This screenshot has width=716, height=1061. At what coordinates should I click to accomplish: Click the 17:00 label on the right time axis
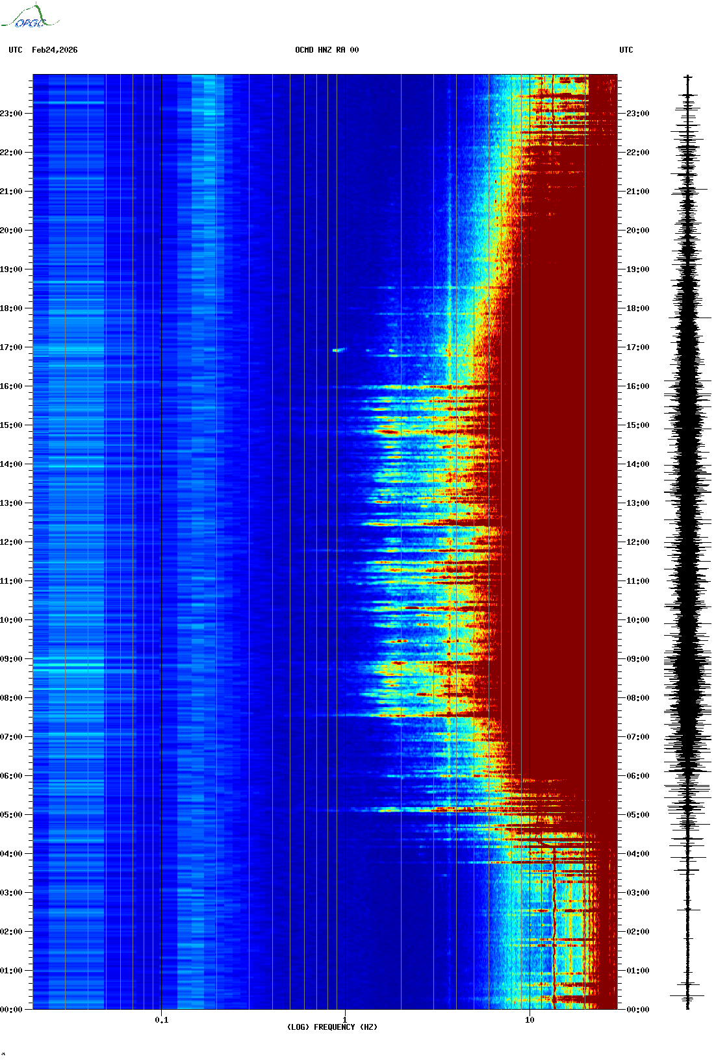coord(637,347)
